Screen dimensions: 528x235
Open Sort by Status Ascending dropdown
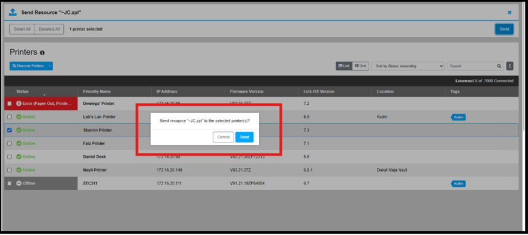pyautogui.click(x=408, y=66)
